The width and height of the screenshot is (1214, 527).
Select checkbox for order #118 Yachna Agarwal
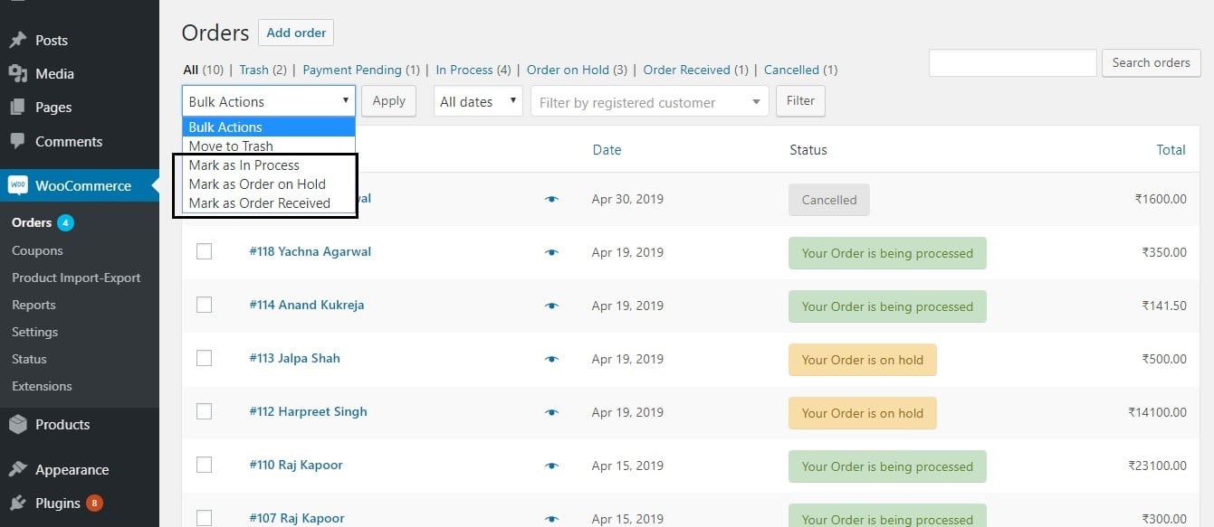click(204, 251)
